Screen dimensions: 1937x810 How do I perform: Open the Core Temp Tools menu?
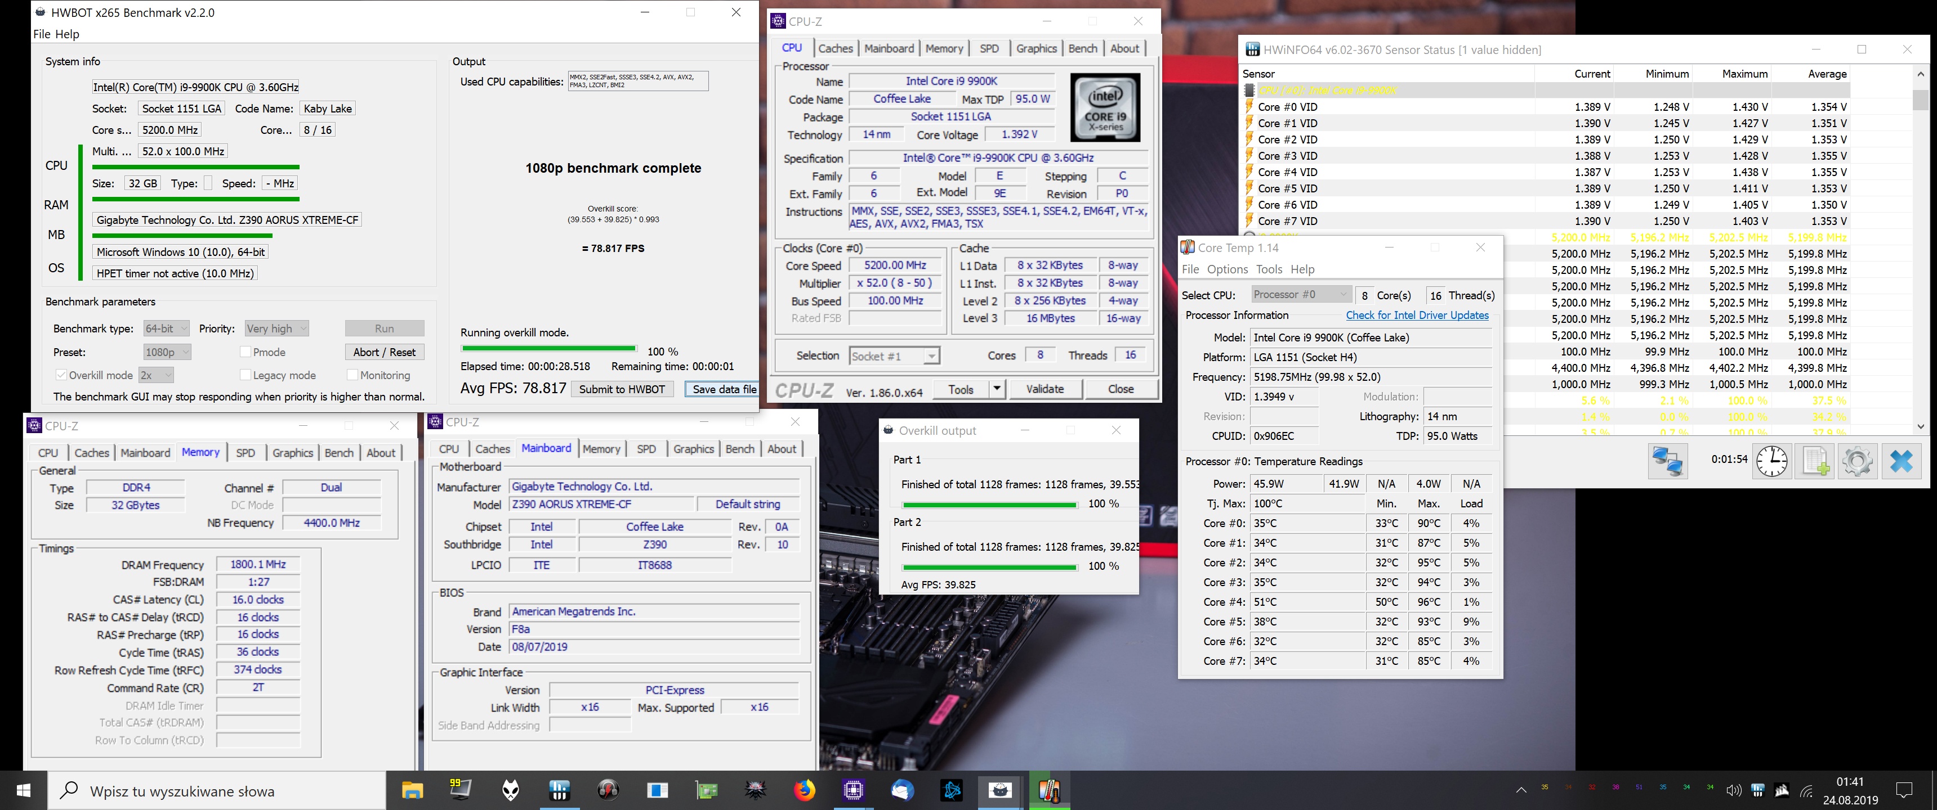[1269, 269]
